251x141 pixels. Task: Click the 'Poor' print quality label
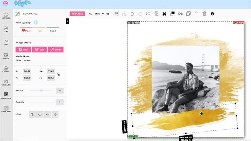coord(28,31)
